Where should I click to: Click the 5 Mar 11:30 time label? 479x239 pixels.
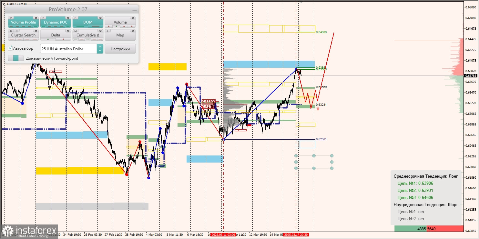click(x=175, y=235)
